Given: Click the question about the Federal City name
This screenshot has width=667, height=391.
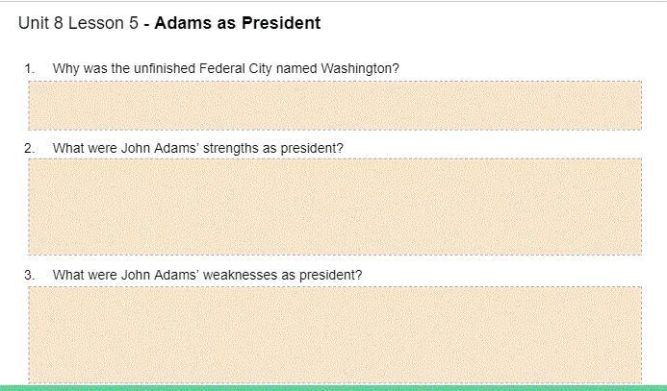Looking at the screenshot, I should click(x=225, y=68).
